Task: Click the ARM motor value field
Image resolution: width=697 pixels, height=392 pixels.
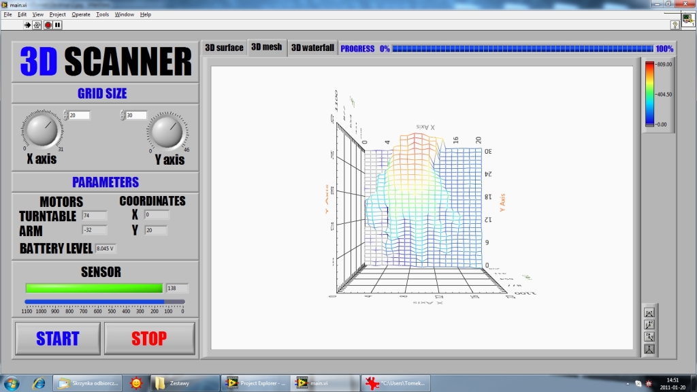Action: point(94,230)
